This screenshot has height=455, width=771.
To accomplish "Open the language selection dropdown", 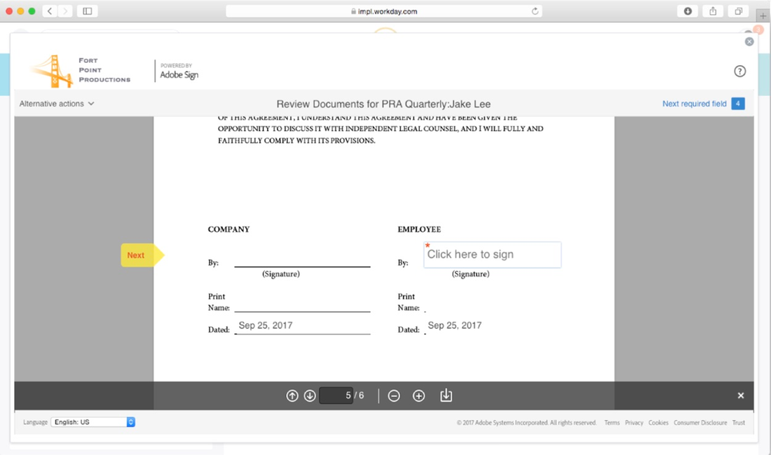I will 92,422.
